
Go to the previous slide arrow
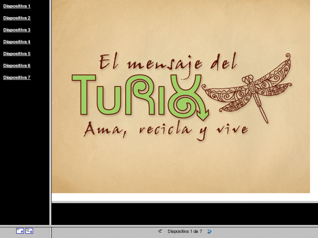click(160, 231)
